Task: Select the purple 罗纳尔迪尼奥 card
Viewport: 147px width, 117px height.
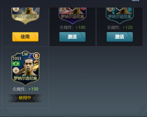Action: coord(72,16)
